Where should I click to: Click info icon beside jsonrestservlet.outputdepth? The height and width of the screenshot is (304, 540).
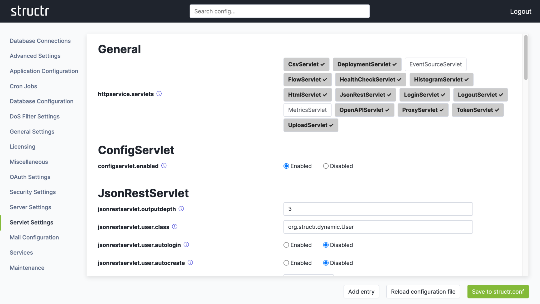click(181, 209)
